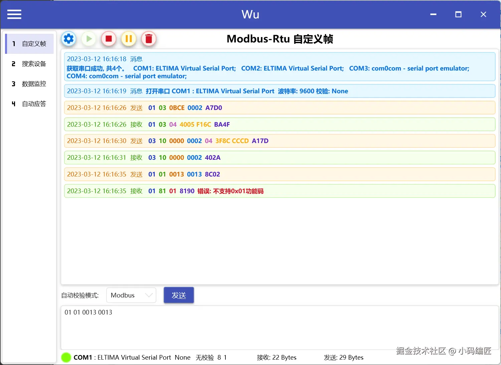Select the received frame 03 10 0000 0002 402A
The width and height of the screenshot is (501, 365).
[279, 158]
